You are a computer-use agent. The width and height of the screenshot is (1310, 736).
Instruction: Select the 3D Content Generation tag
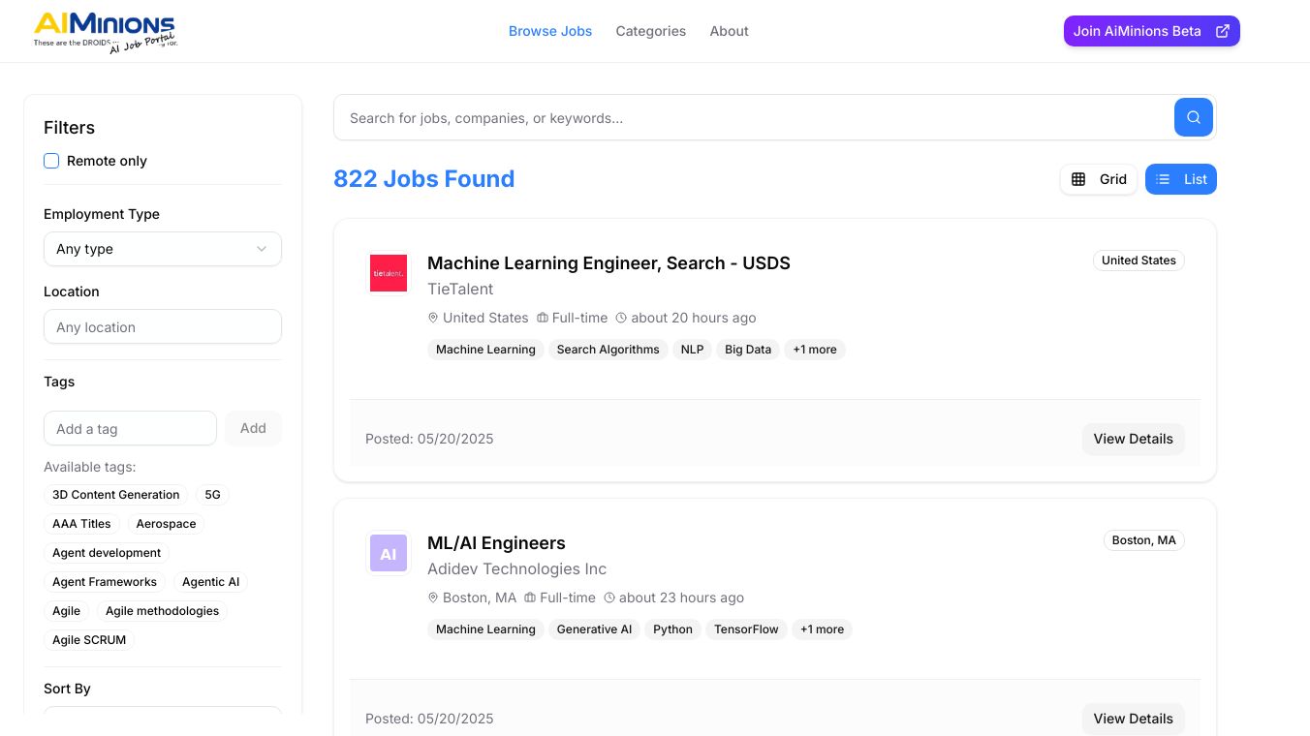click(x=116, y=495)
